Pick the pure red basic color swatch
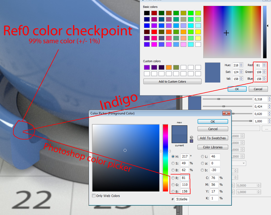Screen dimensions: 271x215 click(154, 32)
